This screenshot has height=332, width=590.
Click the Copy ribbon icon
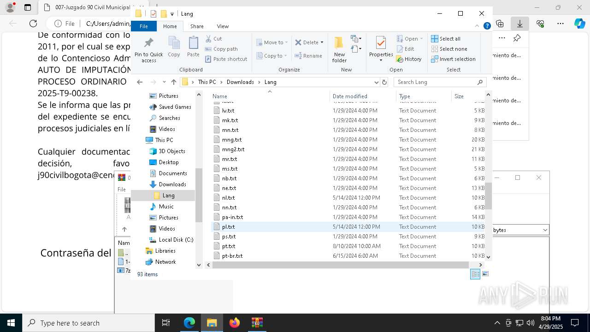pos(174,47)
